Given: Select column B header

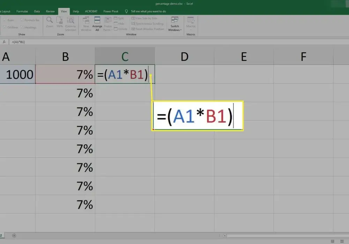Looking at the screenshot, I should (x=65, y=56).
